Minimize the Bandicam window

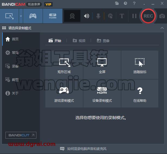point(153,4)
